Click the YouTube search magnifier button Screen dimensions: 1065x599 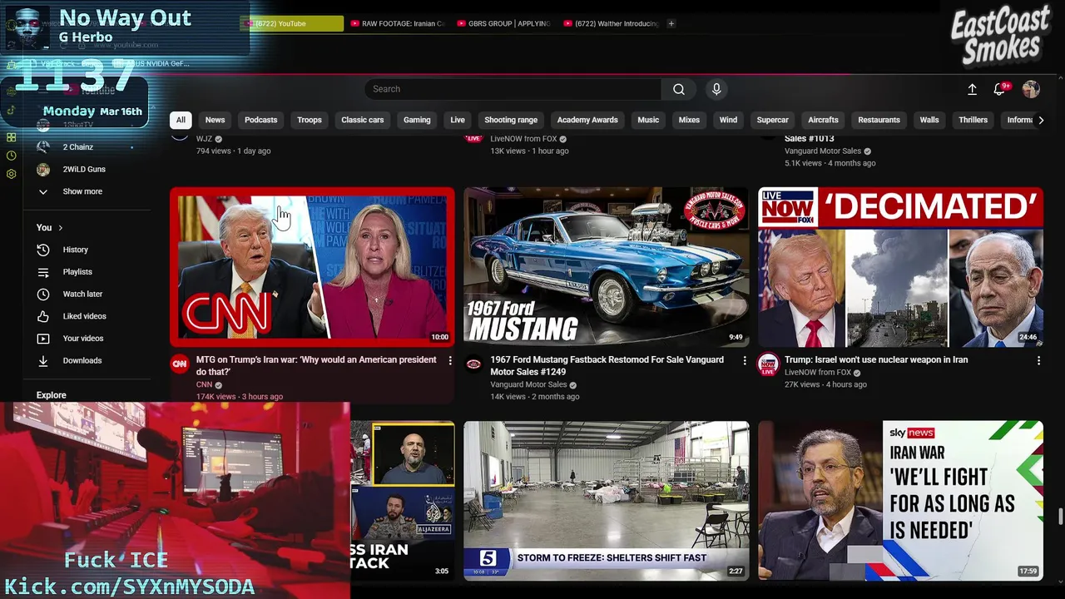(679, 89)
